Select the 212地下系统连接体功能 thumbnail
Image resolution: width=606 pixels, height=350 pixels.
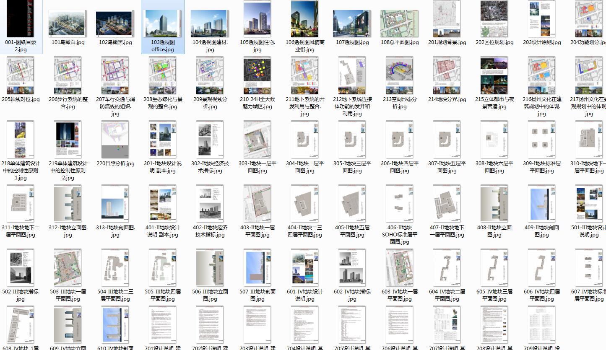click(x=352, y=76)
